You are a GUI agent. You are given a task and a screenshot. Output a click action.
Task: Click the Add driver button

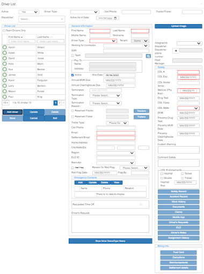[12, 112]
